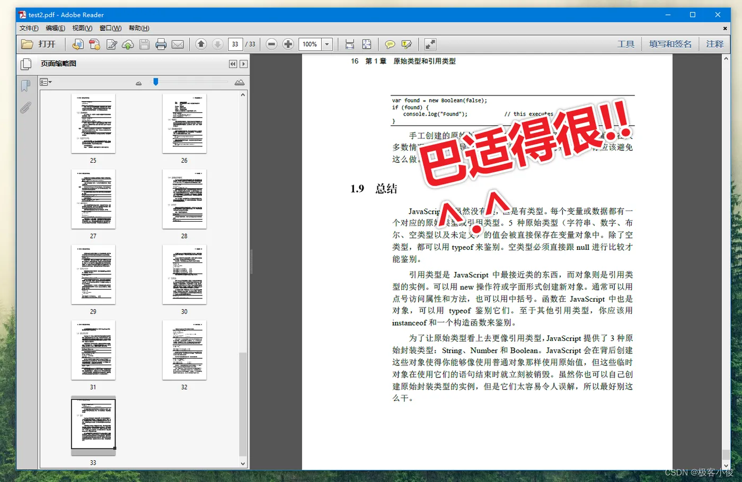Click the zoom in plus button
This screenshot has width=742, height=482.
pyautogui.click(x=288, y=45)
